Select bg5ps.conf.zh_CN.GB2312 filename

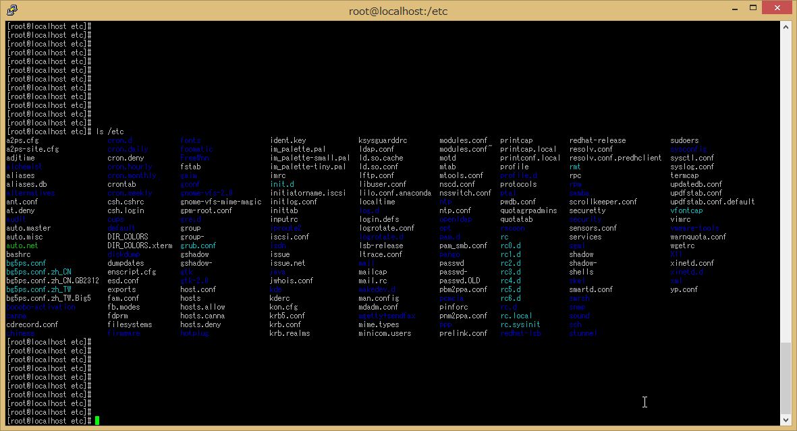53,281
